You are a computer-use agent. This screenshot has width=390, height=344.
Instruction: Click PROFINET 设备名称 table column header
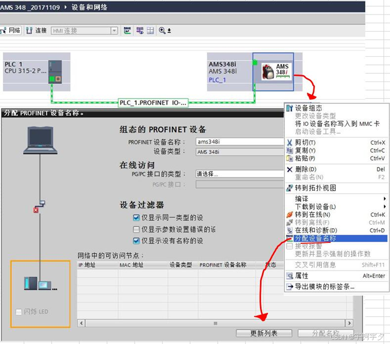coord(227,265)
